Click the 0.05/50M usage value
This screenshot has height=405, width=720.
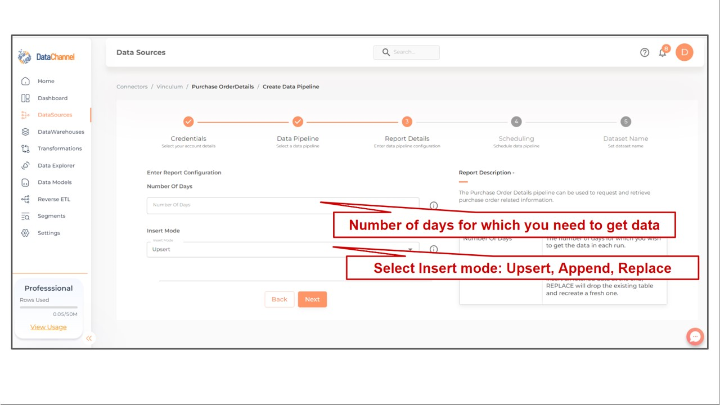[x=65, y=314]
